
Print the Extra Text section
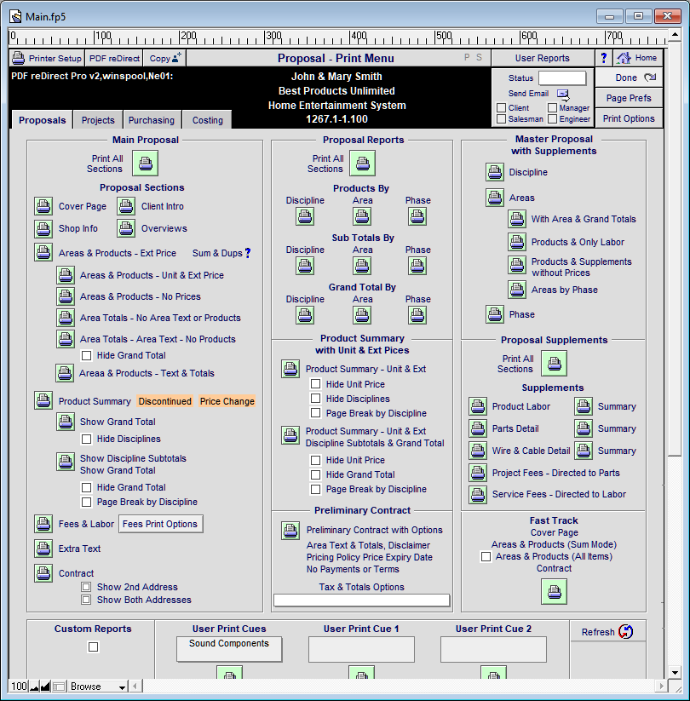tap(43, 549)
